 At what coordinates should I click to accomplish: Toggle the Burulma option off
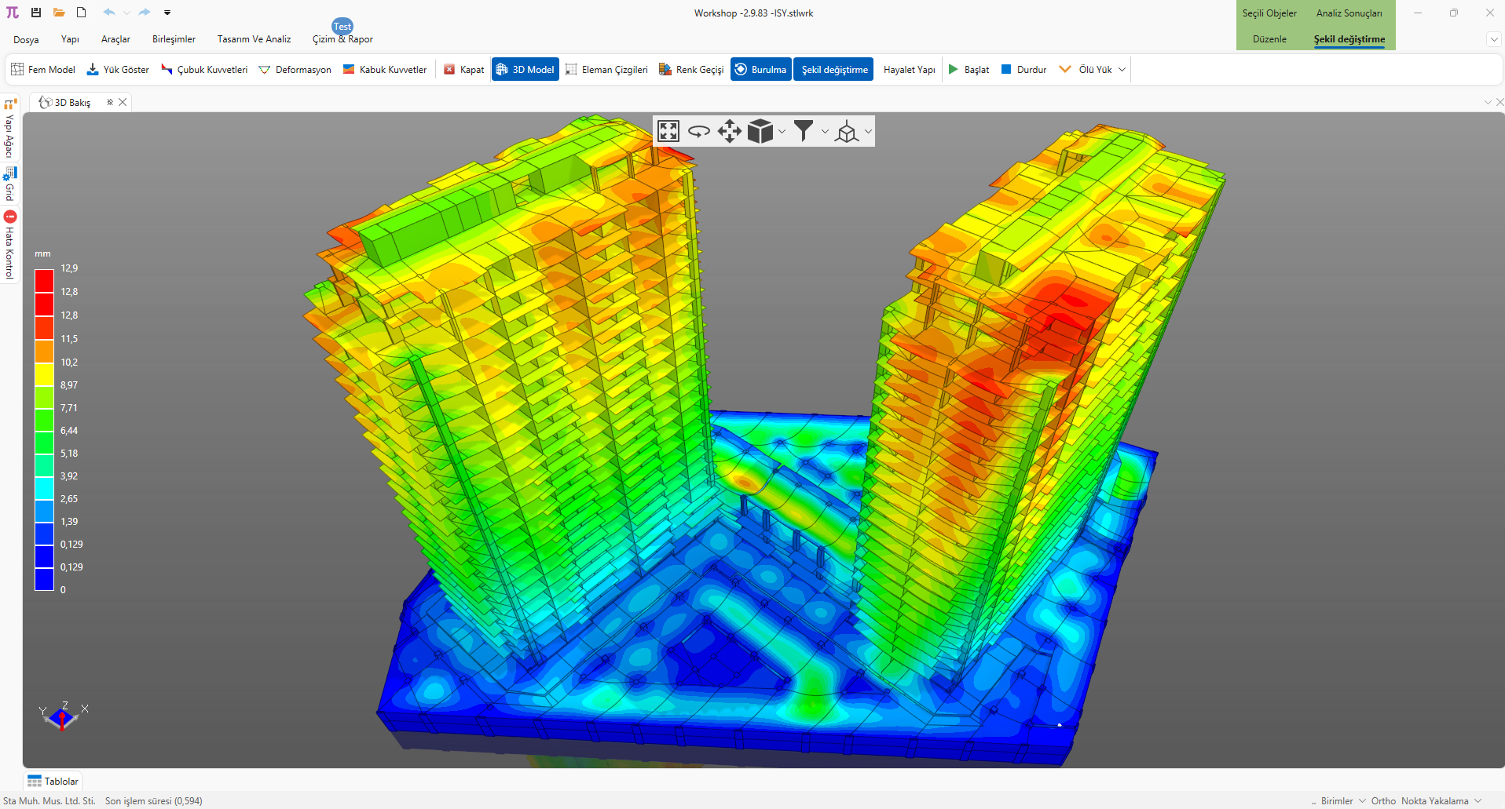[760, 70]
